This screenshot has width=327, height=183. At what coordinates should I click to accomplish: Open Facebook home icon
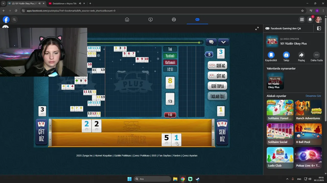127,20
